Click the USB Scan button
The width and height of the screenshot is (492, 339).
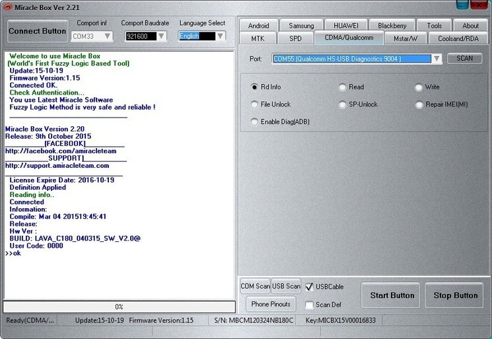pyautogui.click(x=286, y=286)
